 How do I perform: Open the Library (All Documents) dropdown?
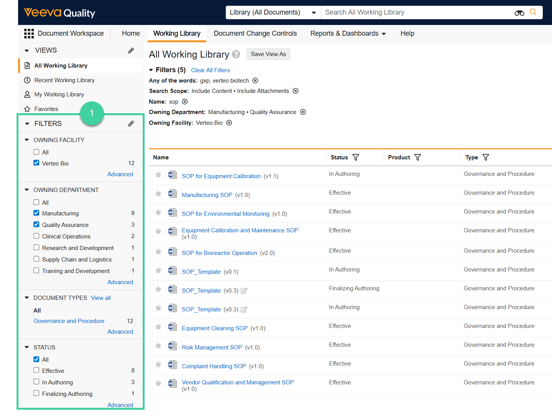(273, 12)
